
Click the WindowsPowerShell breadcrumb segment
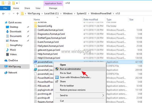click(x=101, y=13)
